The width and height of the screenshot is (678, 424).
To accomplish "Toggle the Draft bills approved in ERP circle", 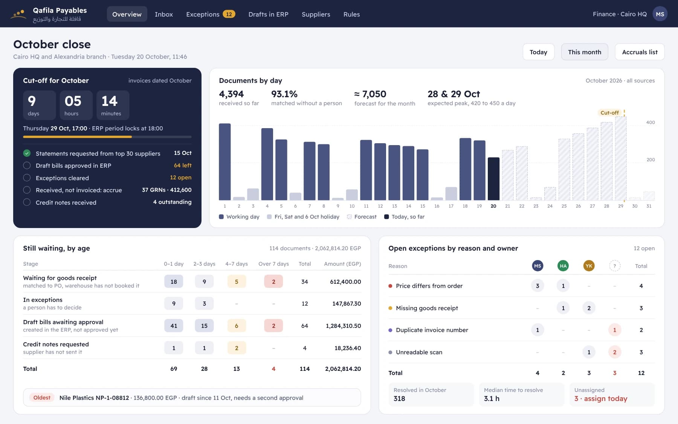I will 27,165.
